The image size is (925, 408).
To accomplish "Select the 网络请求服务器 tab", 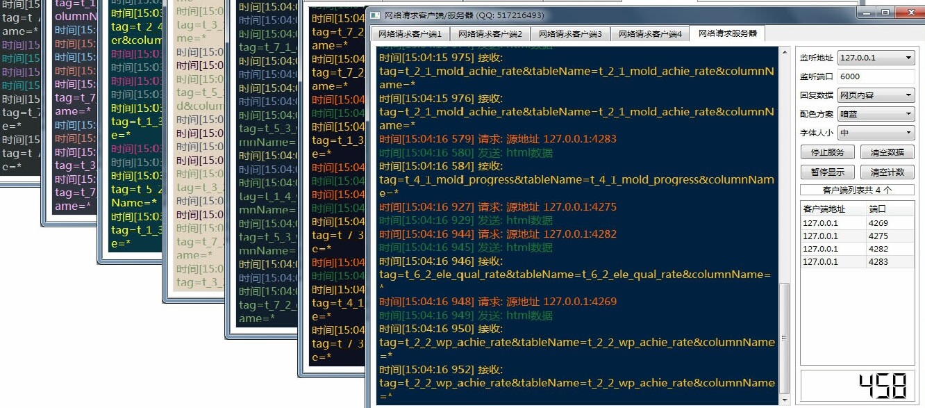I will point(727,33).
